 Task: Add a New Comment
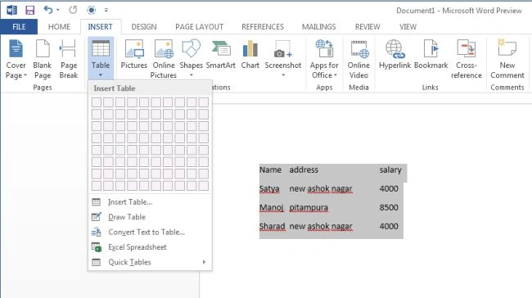(507, 59)
